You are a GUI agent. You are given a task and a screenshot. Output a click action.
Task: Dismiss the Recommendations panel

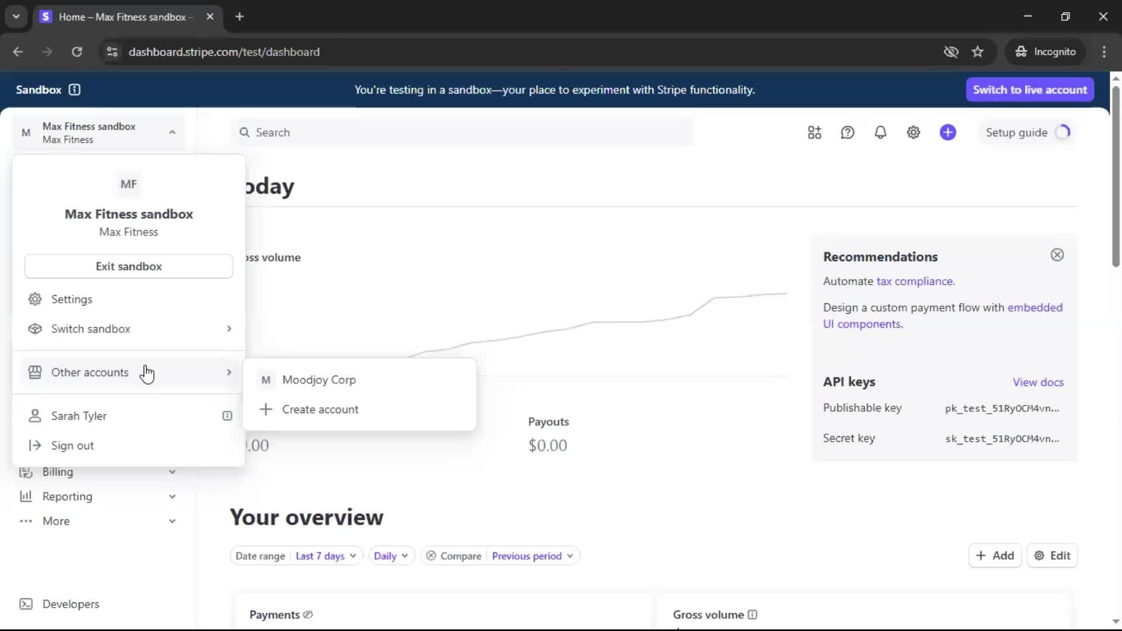pyautogui.click(x=1057, y=255)
